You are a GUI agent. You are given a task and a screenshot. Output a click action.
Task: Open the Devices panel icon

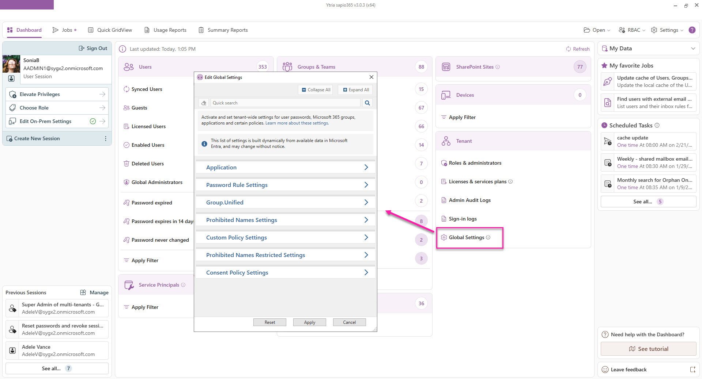click(x=446, y=95)
